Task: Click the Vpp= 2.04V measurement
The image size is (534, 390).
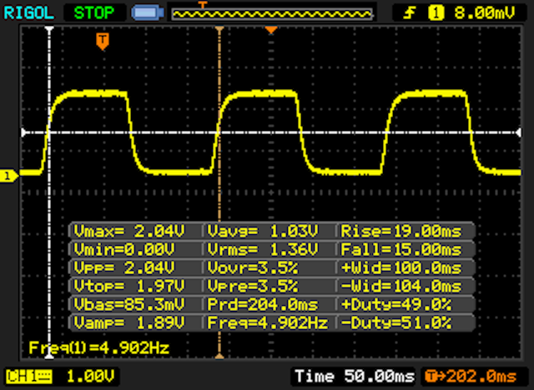Action: coord(124,268)
